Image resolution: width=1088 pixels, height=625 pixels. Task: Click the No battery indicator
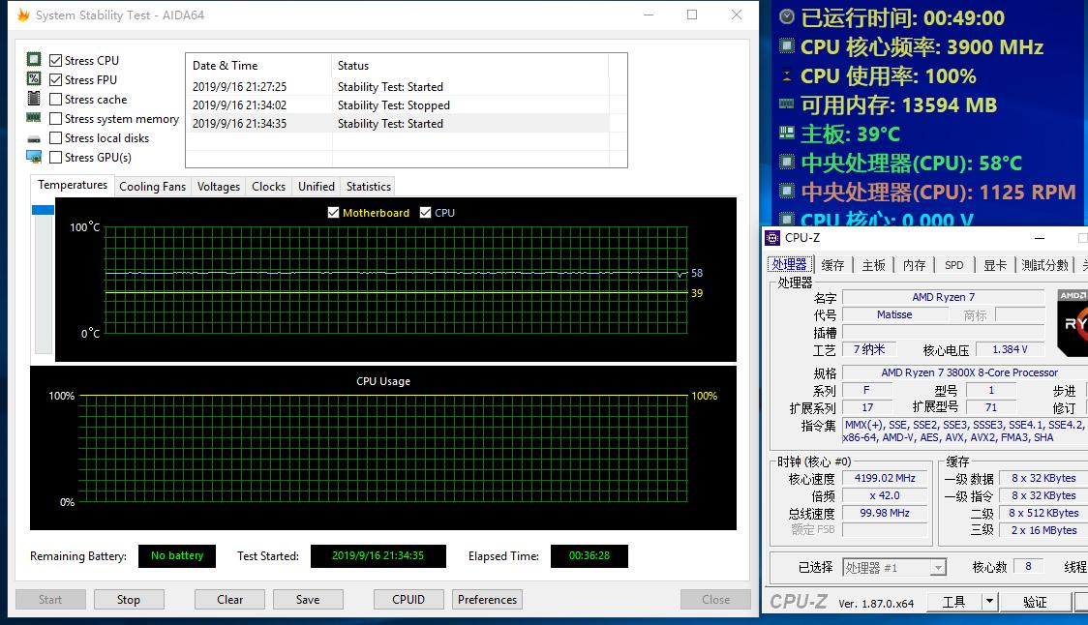[x=177, y=555]
